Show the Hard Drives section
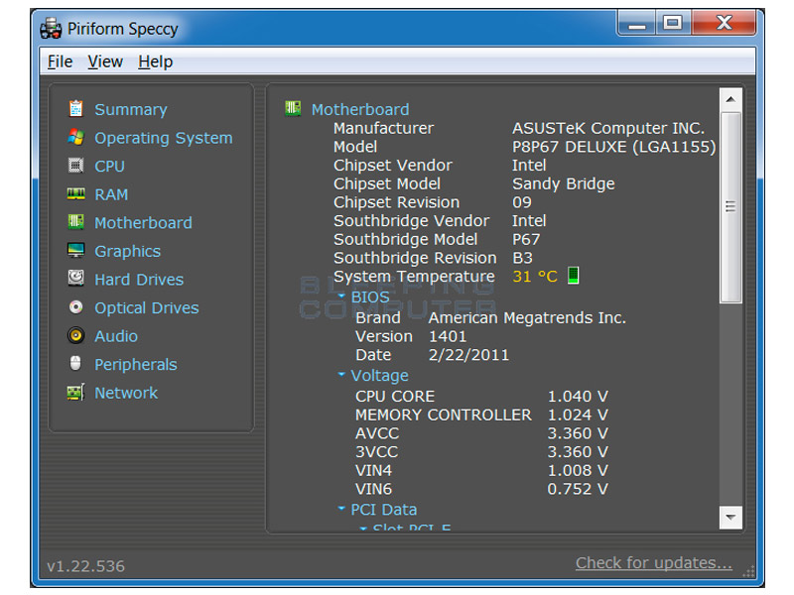Viewport: 794px width, 595px height. pos(139,280)
